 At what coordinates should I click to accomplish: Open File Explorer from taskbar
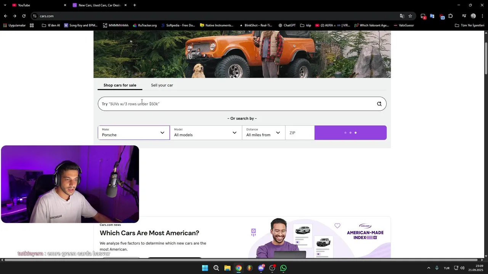[227, 268]
